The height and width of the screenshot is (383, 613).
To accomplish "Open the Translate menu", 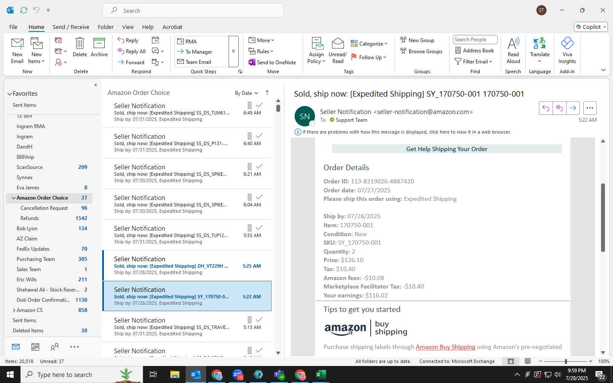I will [x=540, y=51].
